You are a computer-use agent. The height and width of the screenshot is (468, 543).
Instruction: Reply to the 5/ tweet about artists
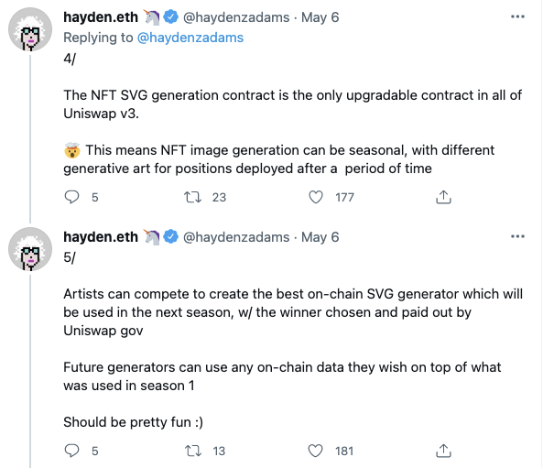point(72,451)
